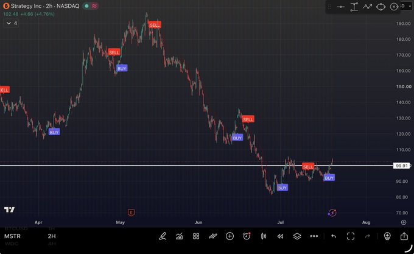Grab the favorites toolbar dotted handle
Image resolution: width=414 pixels, height=254 pixels.
[x=329, y=7]
